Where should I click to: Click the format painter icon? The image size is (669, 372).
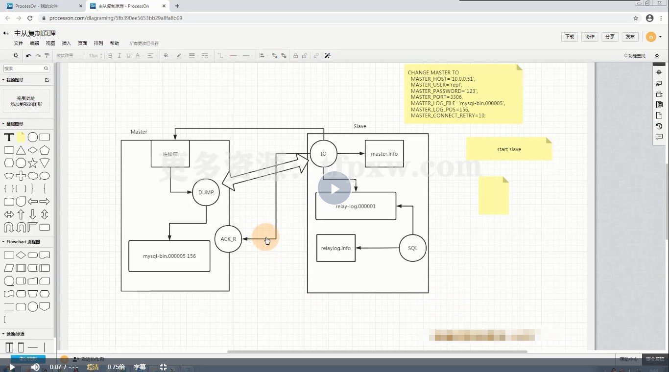(x=47, y=56)
